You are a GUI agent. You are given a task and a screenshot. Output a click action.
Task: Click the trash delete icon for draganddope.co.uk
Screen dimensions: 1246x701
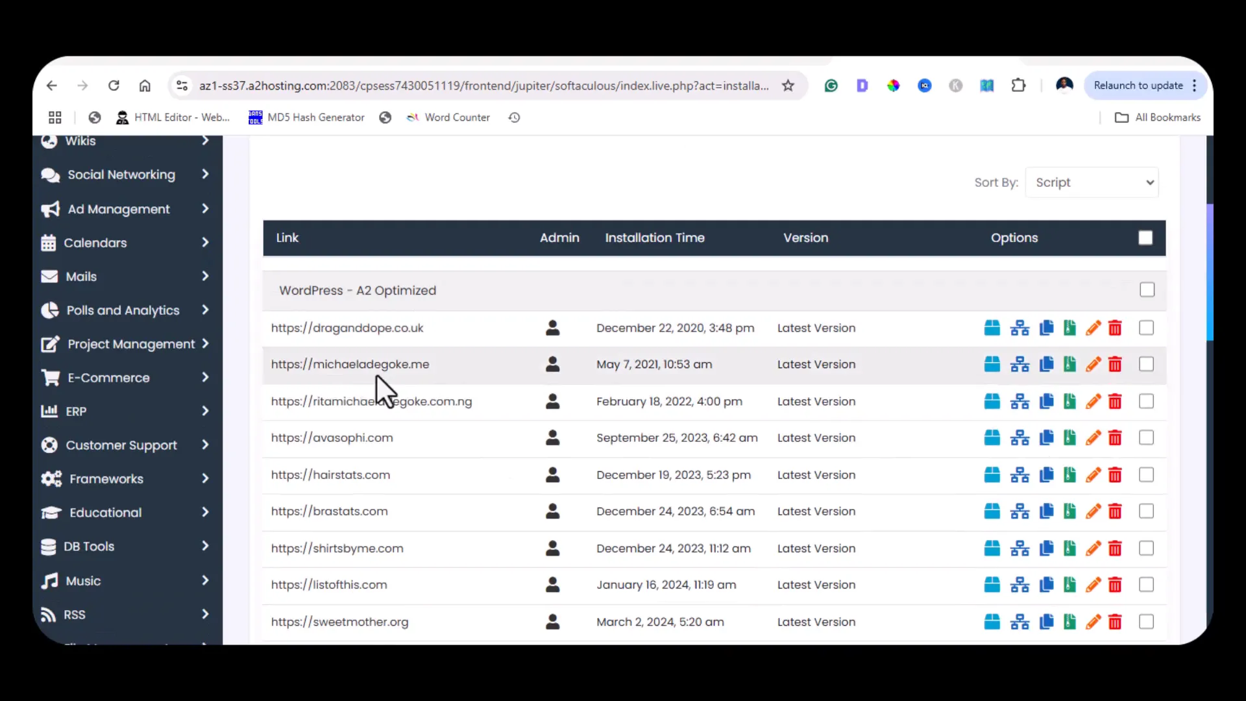1115,328
